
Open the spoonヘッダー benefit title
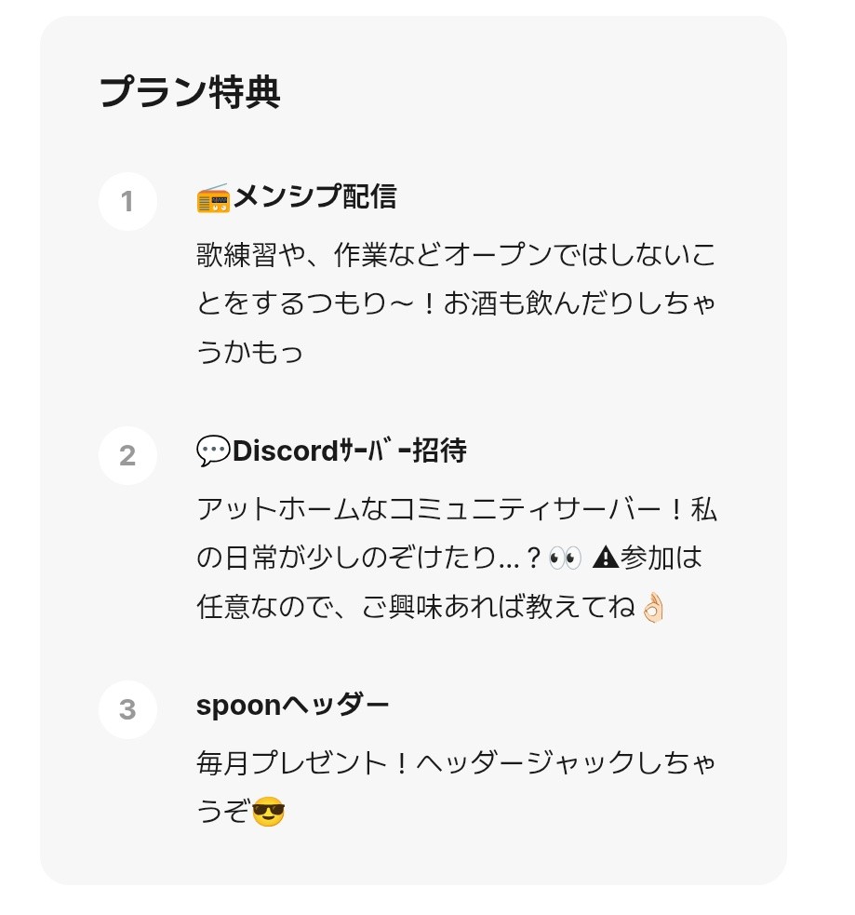(x=292, y=706)
